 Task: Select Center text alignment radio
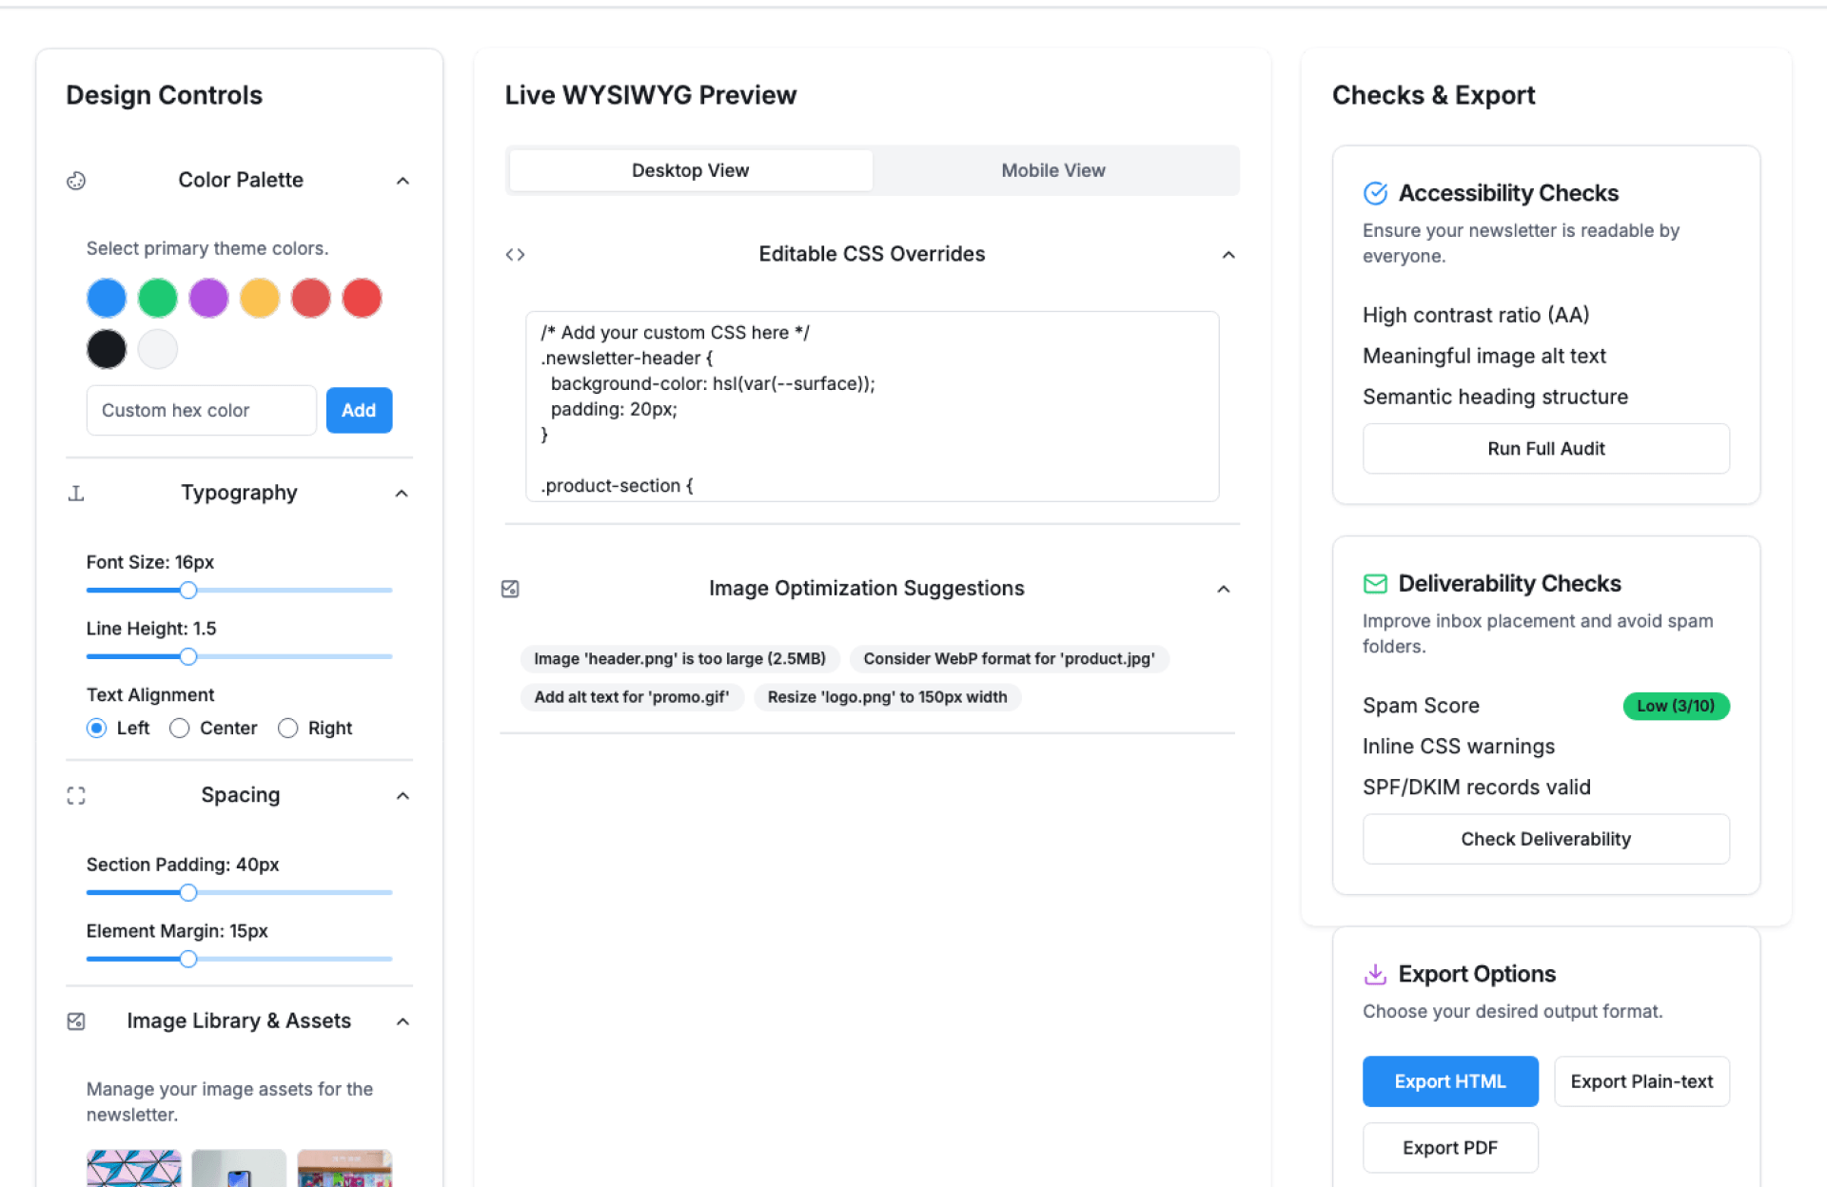click(179, 729)
